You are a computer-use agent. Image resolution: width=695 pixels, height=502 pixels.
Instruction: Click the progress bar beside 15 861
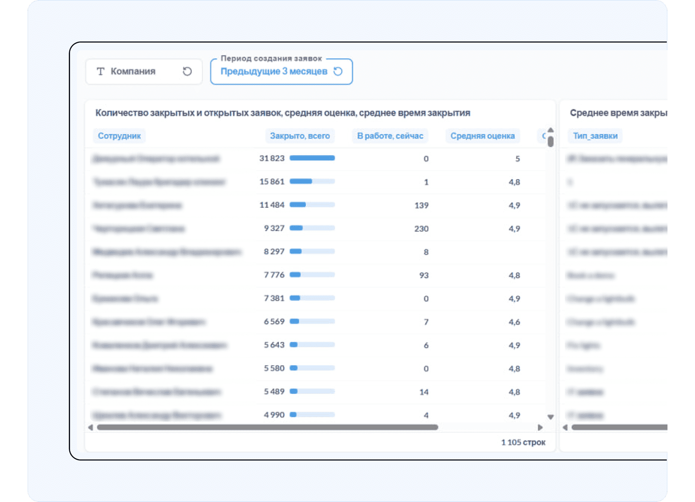tap(312, 181)
